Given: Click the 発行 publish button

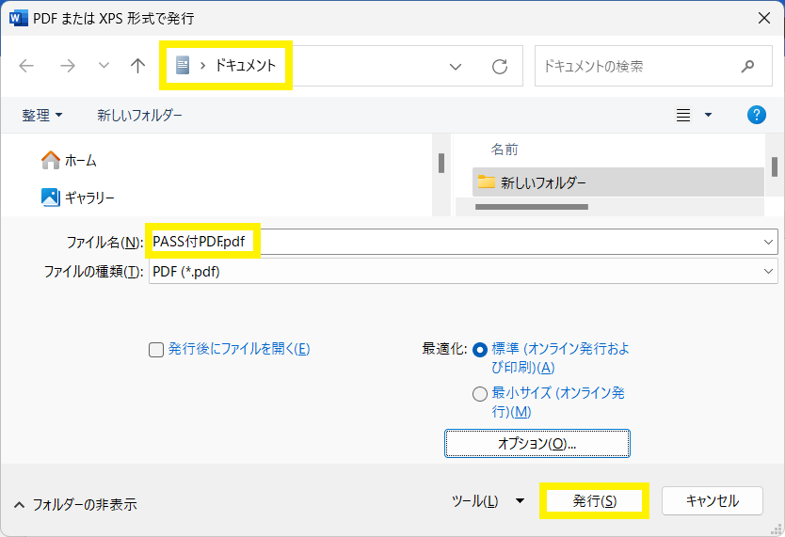Looking at the screenshot, I should pyautogui.click(x=594, y=501).
